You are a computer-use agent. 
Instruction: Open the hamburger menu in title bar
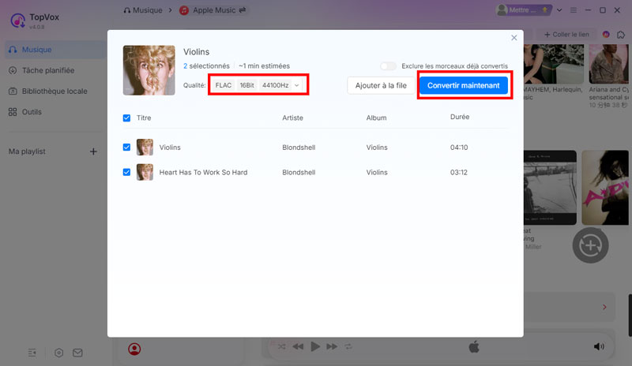[574, 10]
